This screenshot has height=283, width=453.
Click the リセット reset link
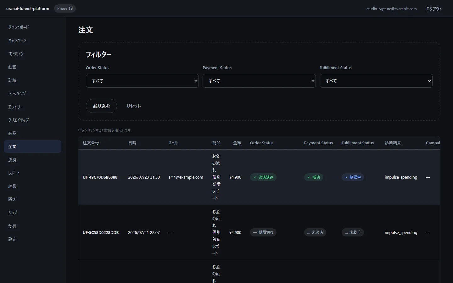tap(133, 106)
